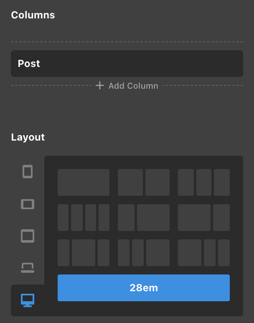254x323 pixels.
Task: Select the laptop breakpoint icon
Action: 28,268
